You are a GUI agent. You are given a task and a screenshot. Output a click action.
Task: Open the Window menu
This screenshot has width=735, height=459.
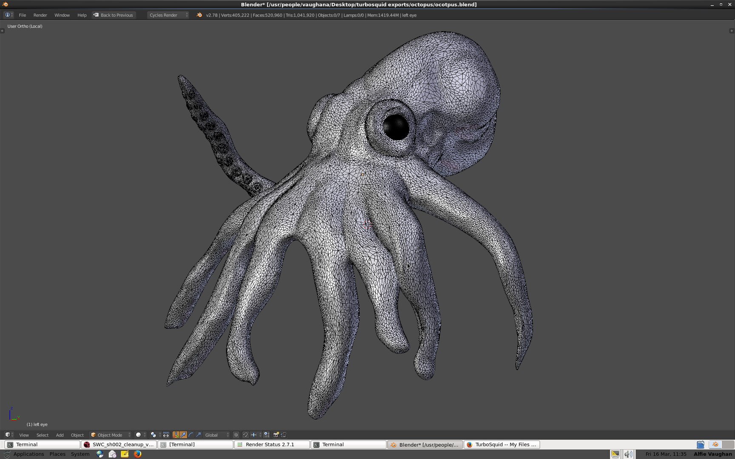point(62,15)
